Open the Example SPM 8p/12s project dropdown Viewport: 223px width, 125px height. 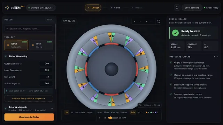click(x=41, y=8)
